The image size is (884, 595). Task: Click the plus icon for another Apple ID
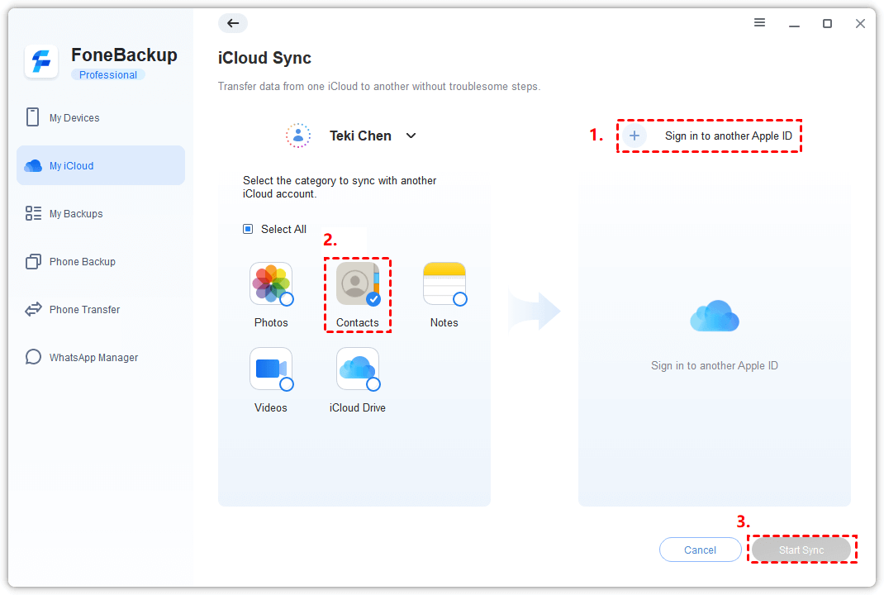(x=634, y=136)
